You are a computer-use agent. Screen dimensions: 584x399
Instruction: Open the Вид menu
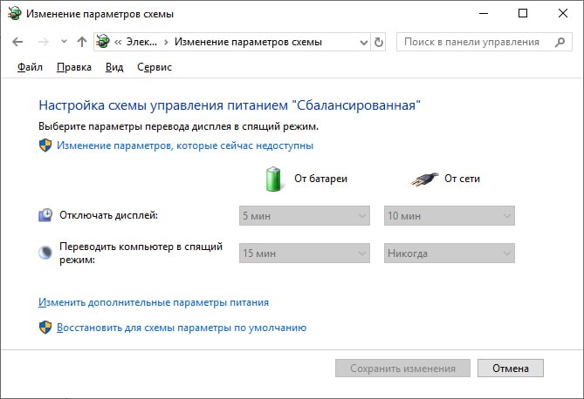pos(114,67)
